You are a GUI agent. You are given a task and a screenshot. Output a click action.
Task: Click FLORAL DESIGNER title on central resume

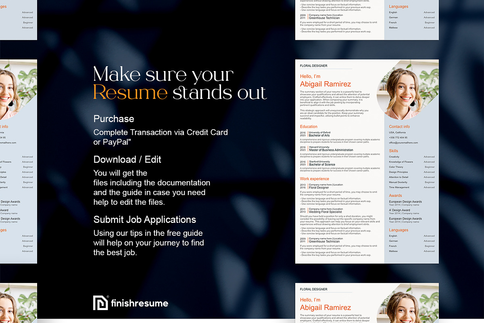[x=314, y=66]
